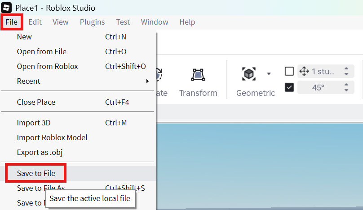Expand the Recent submenu arrow
Viewport: 363px width, 210px height.
(x=147, y=81)
